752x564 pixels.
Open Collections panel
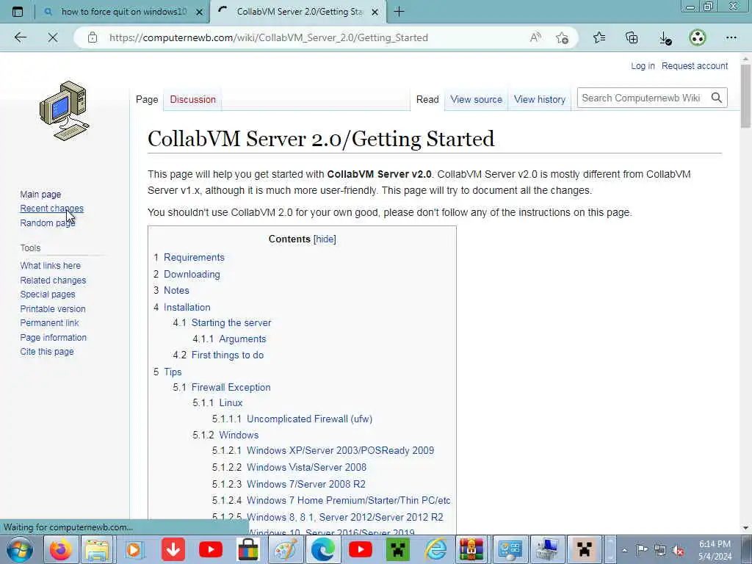632,37
